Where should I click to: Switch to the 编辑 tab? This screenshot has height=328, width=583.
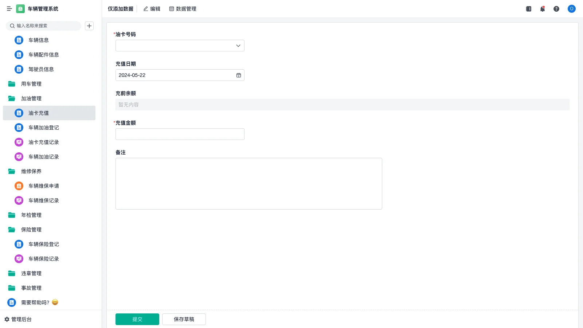pos(152,9)
